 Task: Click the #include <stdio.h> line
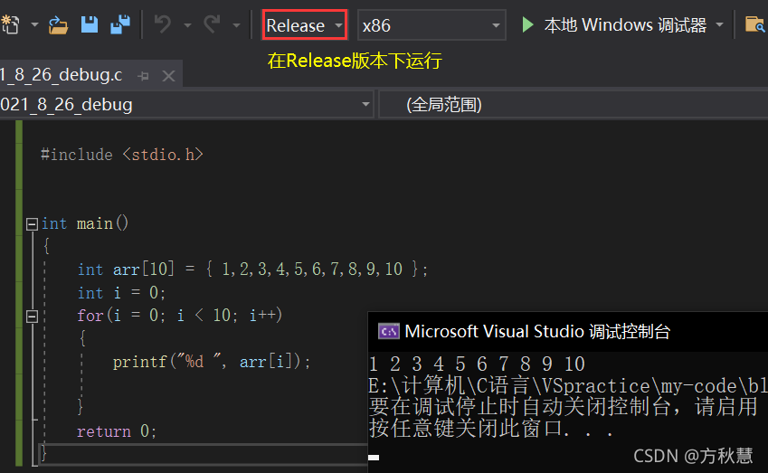122,155
